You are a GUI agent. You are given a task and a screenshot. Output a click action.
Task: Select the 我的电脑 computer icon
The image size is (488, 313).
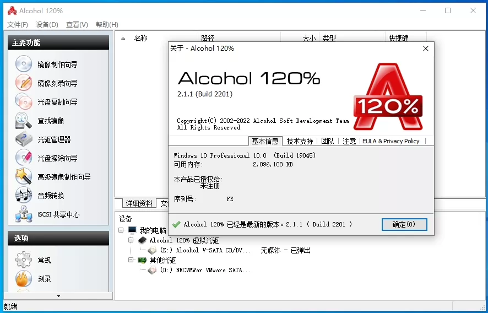(132, 230)
